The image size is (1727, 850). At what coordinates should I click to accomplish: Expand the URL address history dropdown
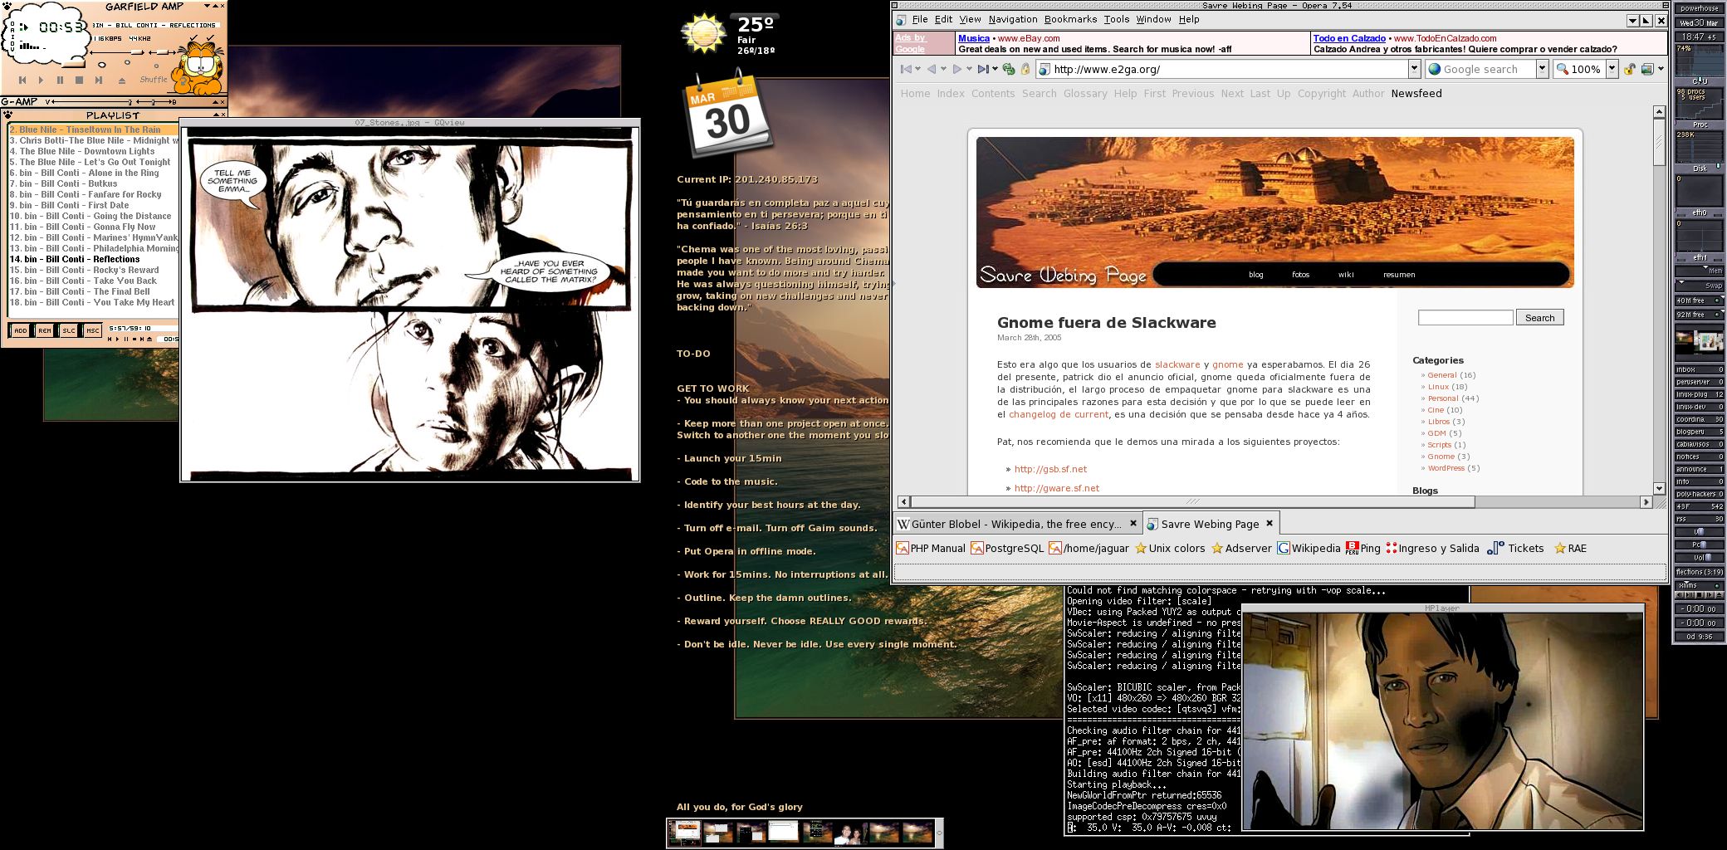(x=1414, y=69)
